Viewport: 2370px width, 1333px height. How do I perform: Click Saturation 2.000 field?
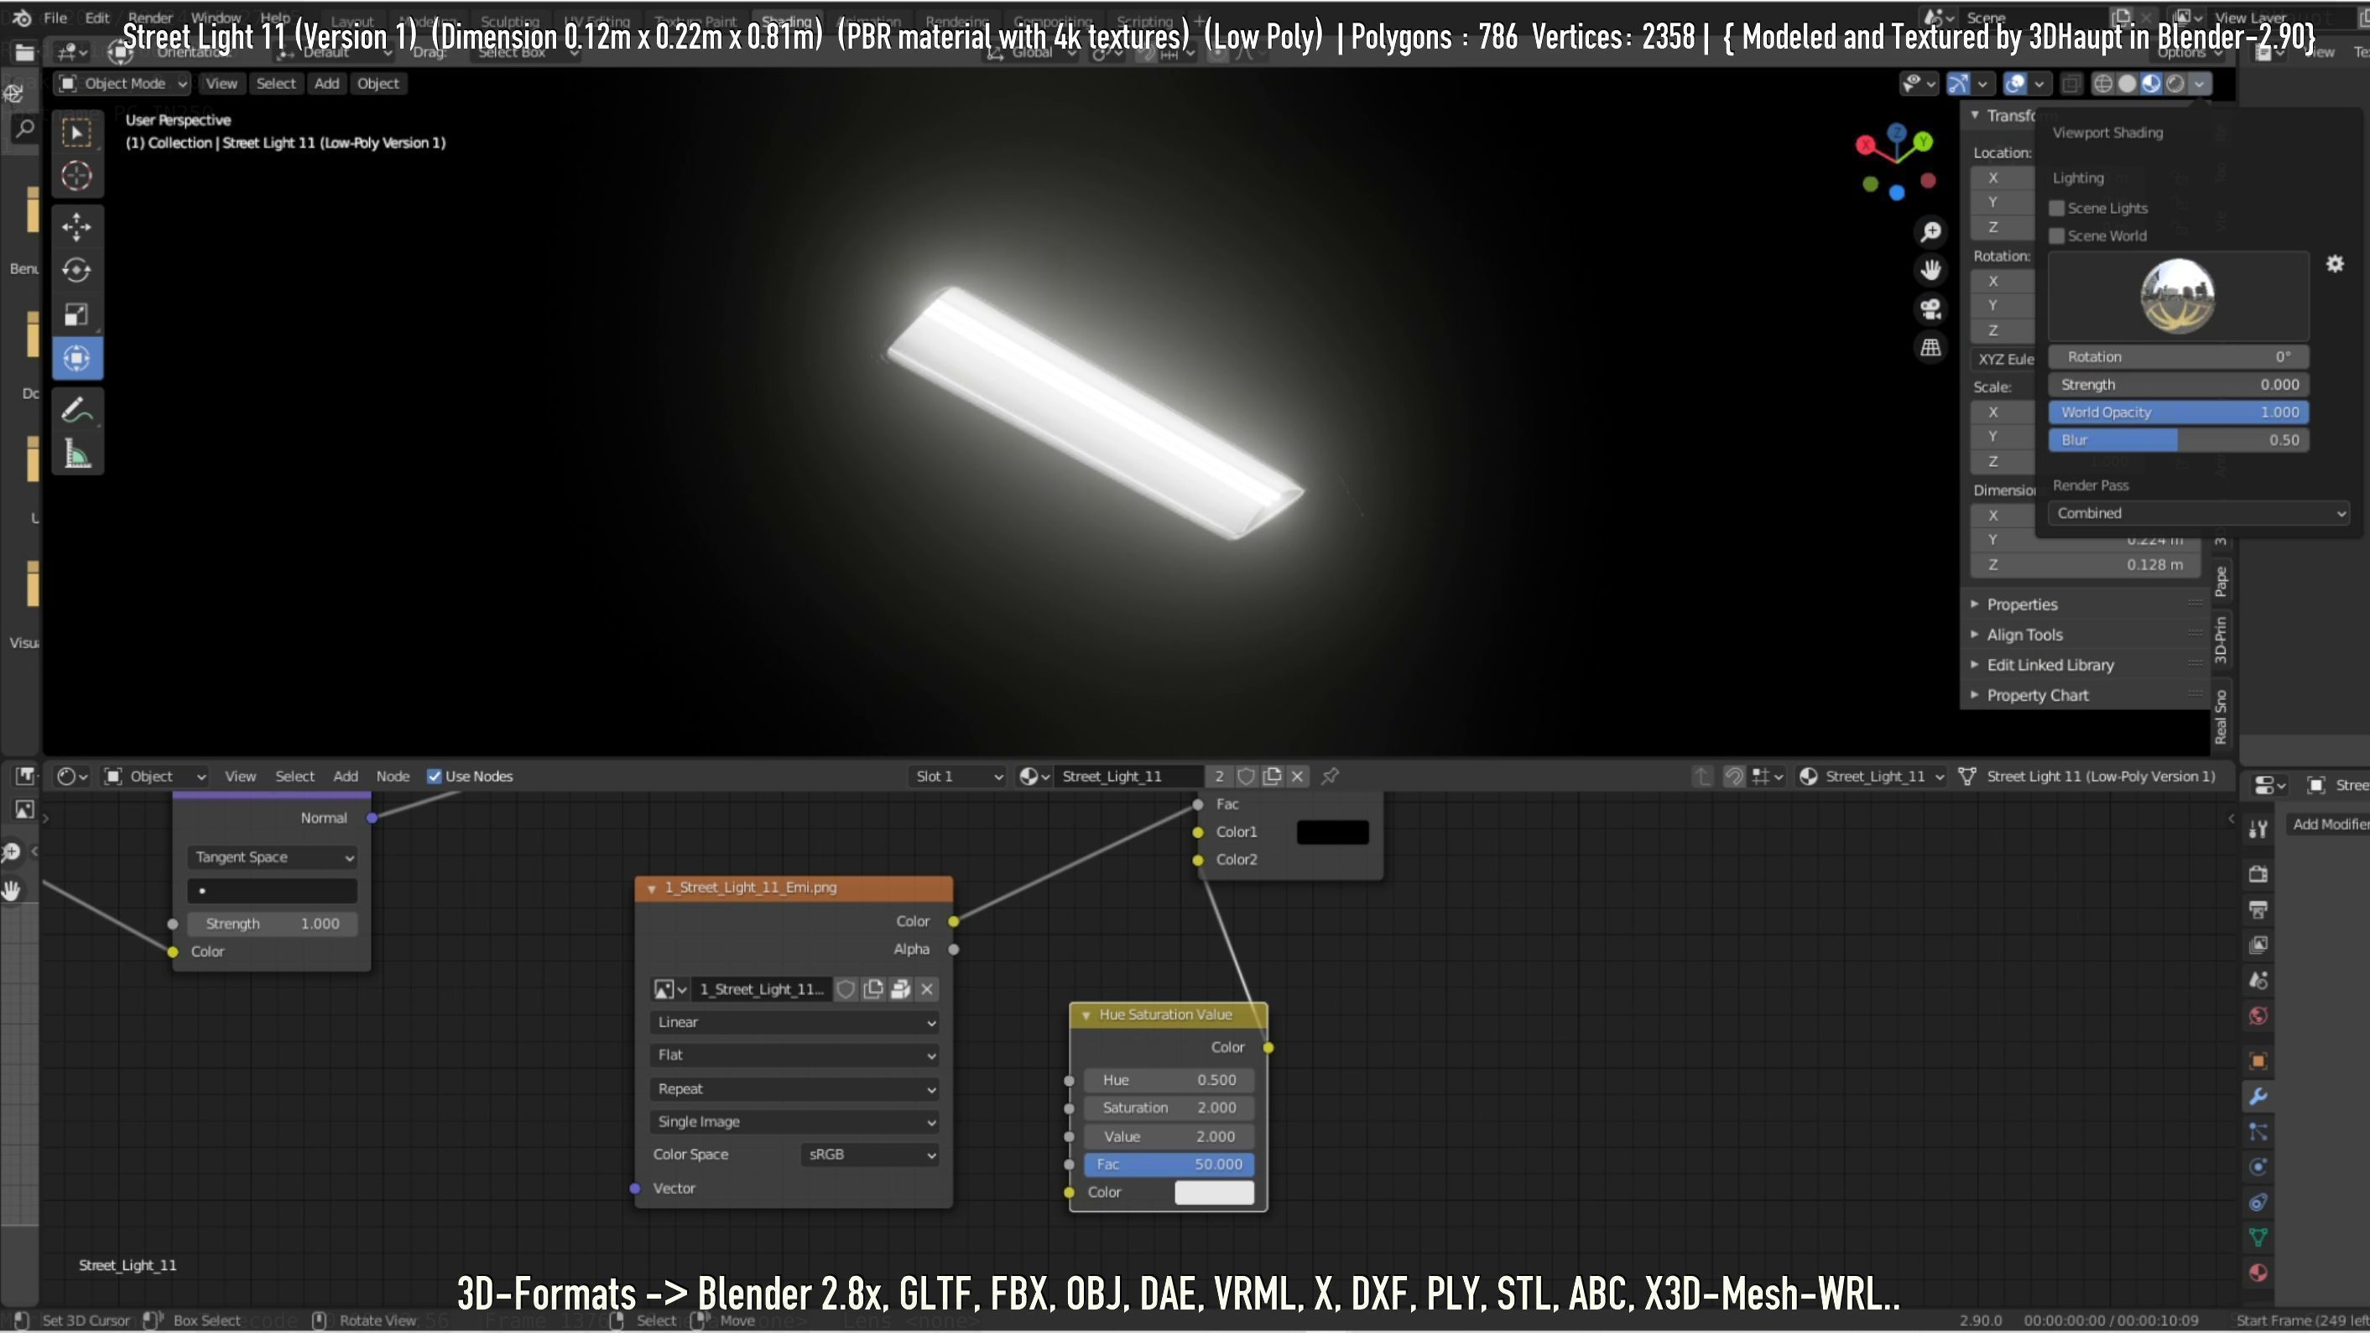[x=1169, y=1108]
